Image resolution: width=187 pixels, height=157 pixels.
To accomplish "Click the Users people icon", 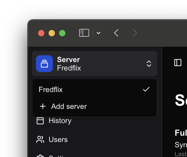I will point(40,139).
